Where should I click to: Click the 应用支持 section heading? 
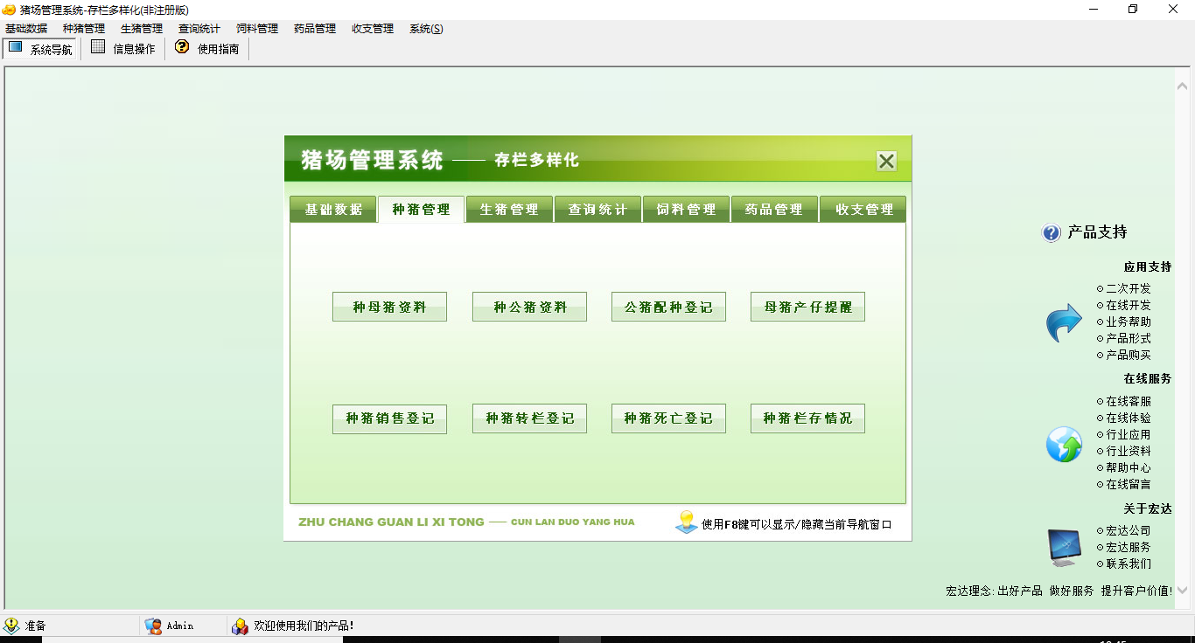(1148, 267)
